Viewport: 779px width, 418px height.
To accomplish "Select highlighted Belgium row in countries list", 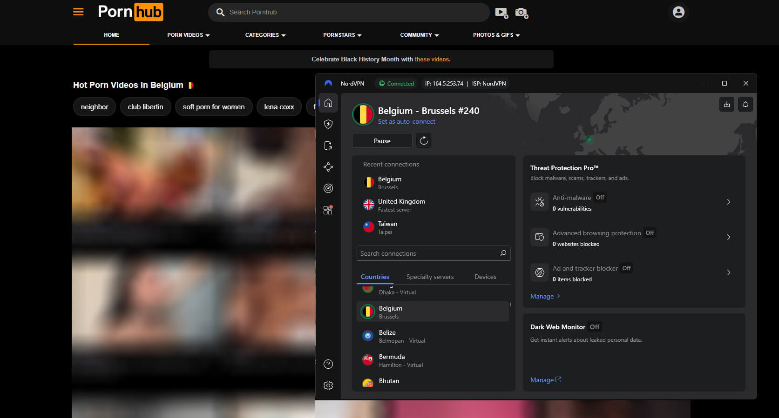I will [x=433, y=312].
